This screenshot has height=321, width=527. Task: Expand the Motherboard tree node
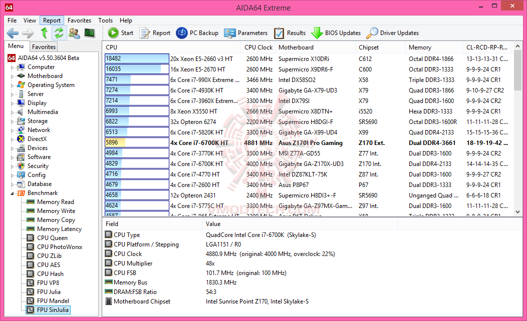(x=12, y=76)
